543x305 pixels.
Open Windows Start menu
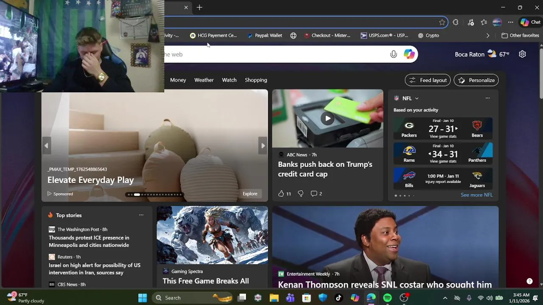tap(143, 298)
